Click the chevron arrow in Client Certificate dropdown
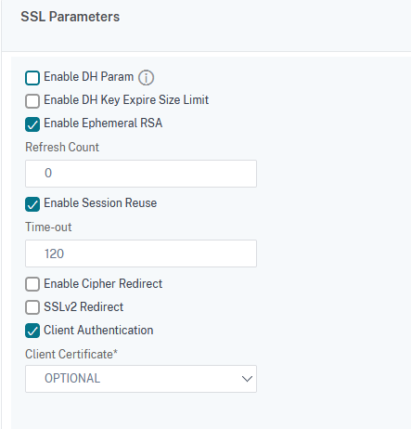 coord(247,379)
